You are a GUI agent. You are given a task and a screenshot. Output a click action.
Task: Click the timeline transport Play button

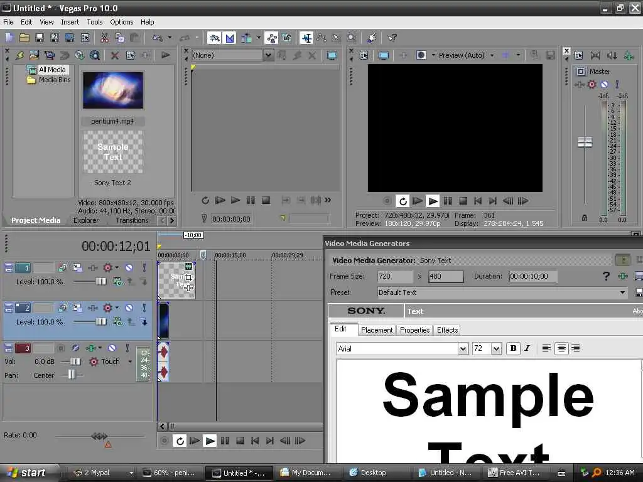210,441
